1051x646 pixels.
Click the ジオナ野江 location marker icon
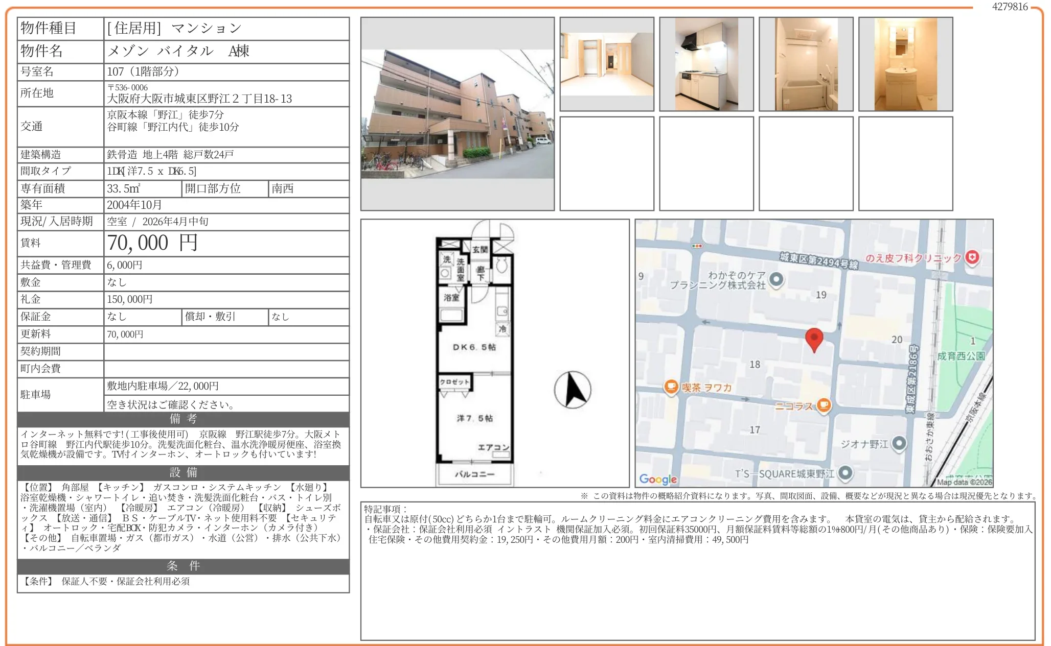click(x=899, y=443)
